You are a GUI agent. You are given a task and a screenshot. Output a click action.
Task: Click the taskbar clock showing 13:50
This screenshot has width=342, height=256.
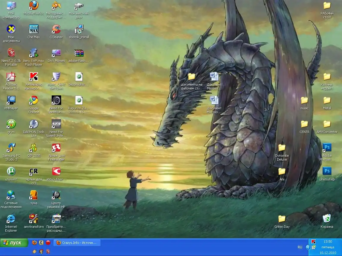click(x=327, y=241)
